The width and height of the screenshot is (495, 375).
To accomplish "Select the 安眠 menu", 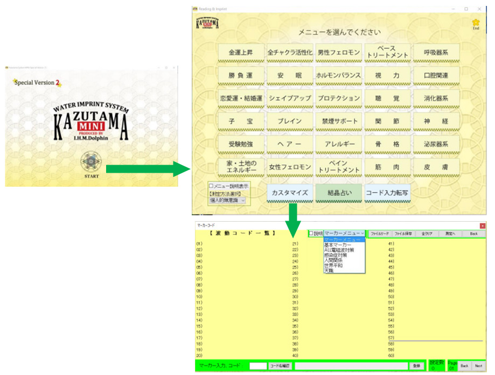I will (x=290, y=75).
